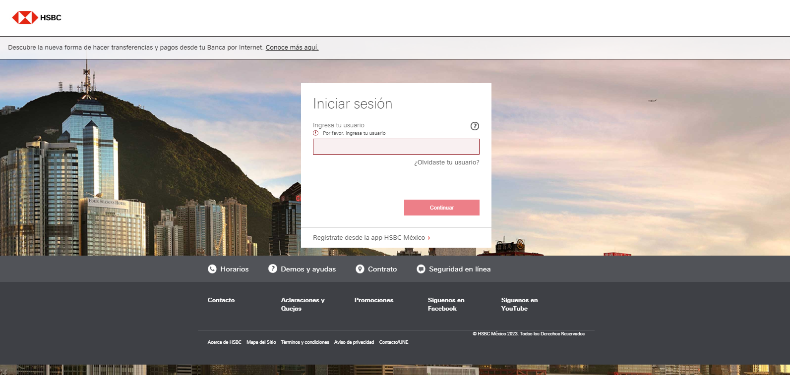790x375 pixels.
Task: Select Promociones in the footer
Action: click(374, 300)
